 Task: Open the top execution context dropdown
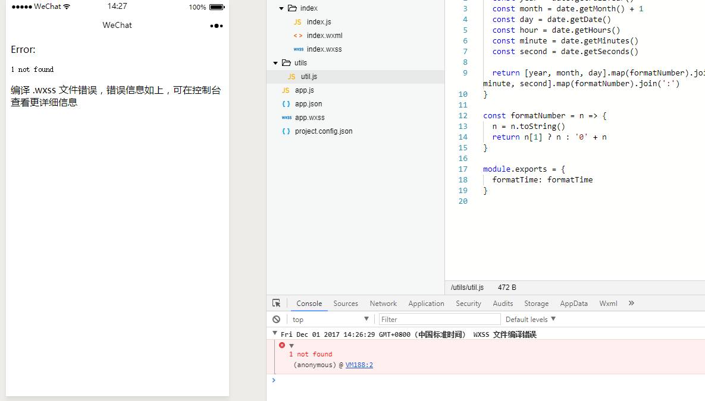(330, 319)
